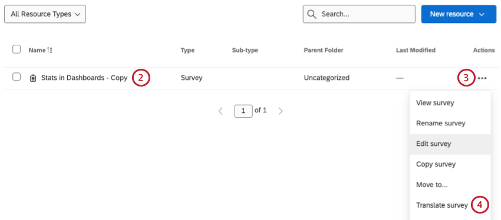This screenshot has height=220, width=501.
Task: Select all rows using header checkbox
Action: click(17, 49)
